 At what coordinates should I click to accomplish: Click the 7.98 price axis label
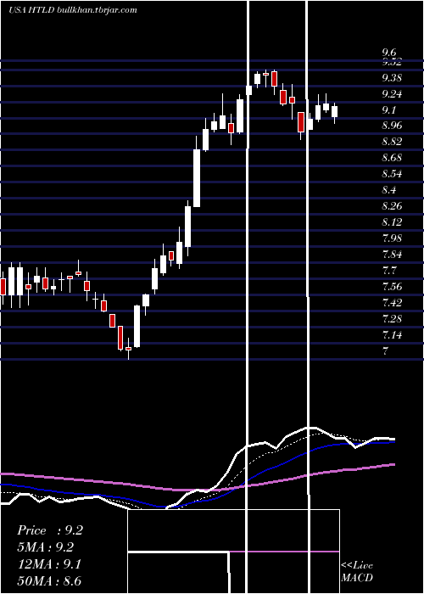tap(392, 238)
